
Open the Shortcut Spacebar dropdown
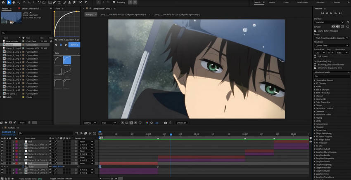(329, 22)
